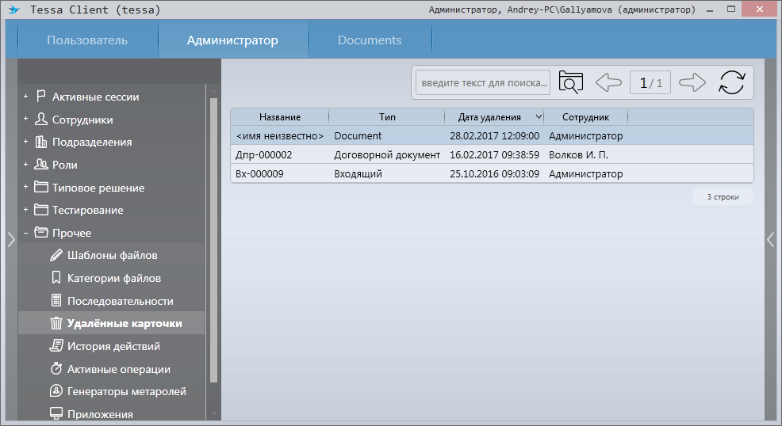Click the sidebar vertical scrollbar

pos(213,238)
